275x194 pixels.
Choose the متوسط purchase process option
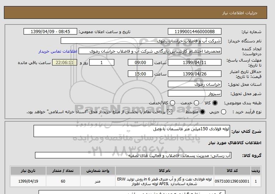[x=202, y=112]
